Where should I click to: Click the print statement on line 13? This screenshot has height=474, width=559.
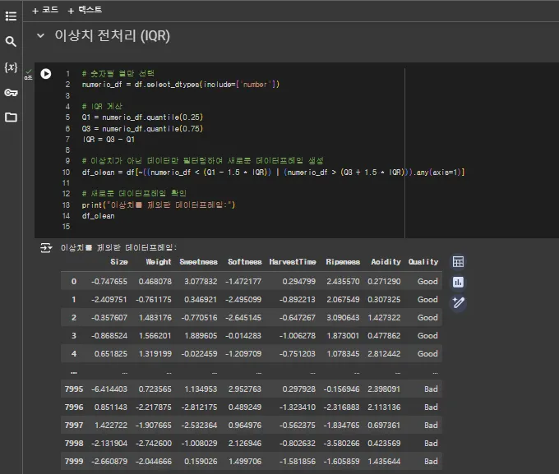click(159, 205)
